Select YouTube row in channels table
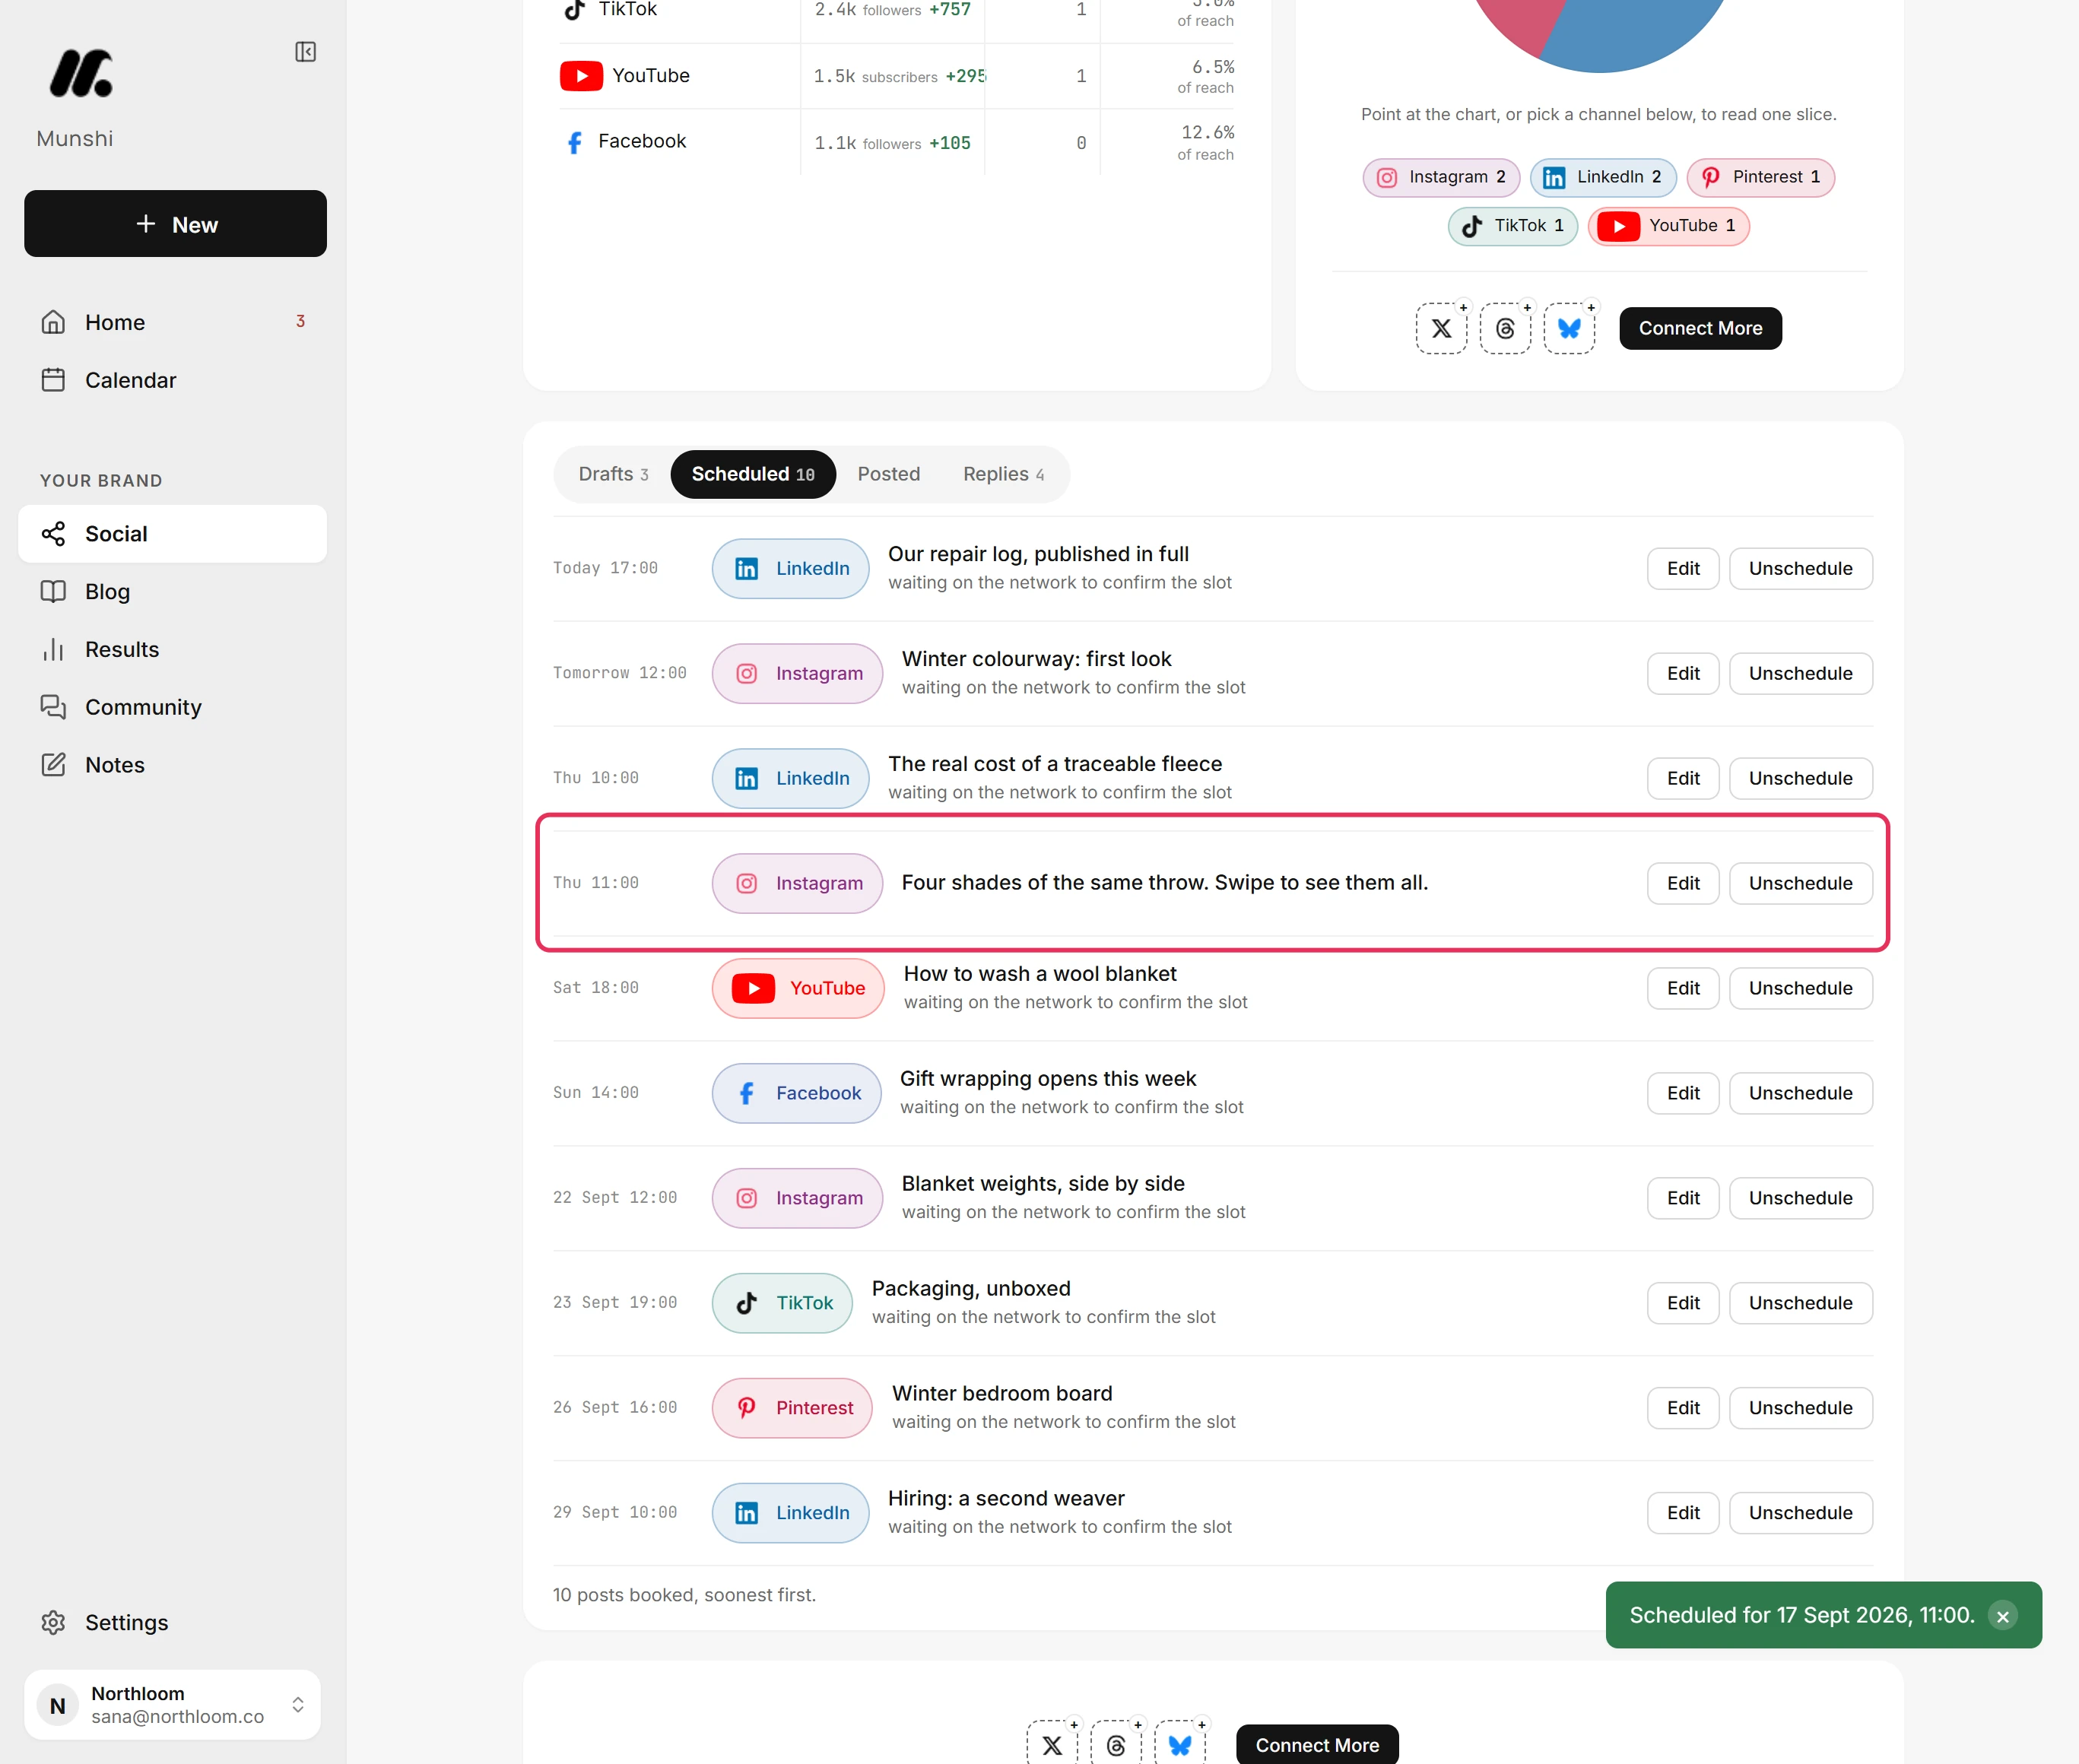The image size is (2079, 1764). (x=897, y=76)
